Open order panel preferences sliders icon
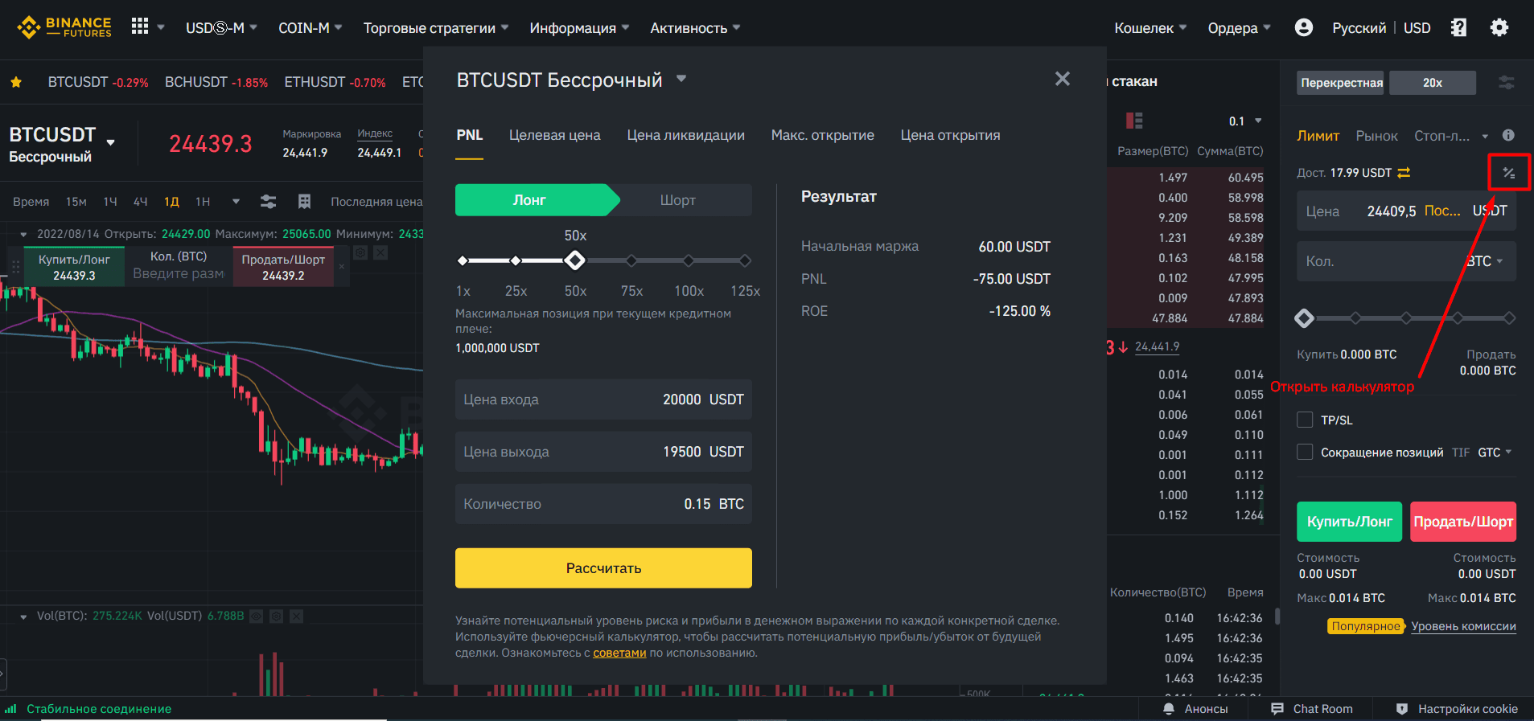 1507,82
